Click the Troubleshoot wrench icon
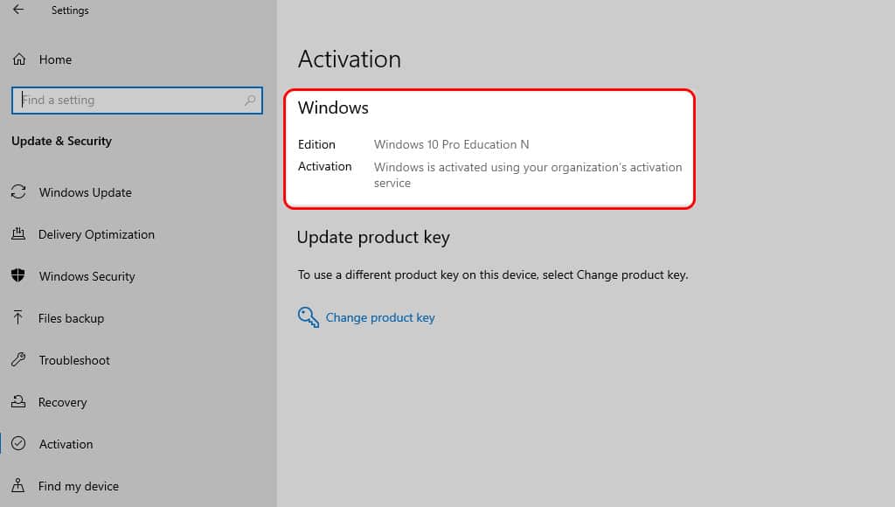This screenshot has height=507, width=895. click(18, 359)
